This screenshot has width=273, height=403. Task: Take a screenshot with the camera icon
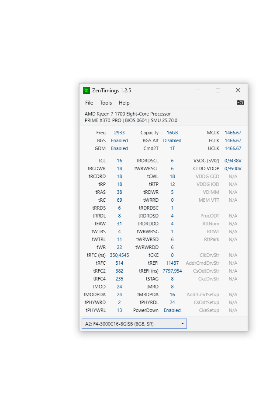pos(240,102)
